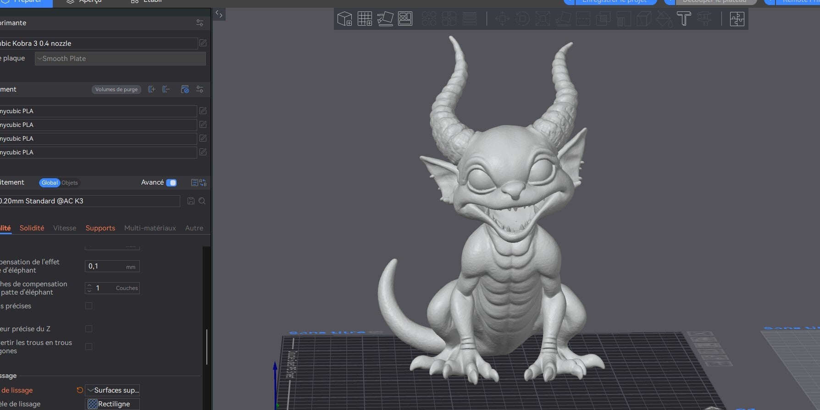The width and height of the screenshot is (820, 410).
Task: Toggle the Avancé mode switch
Action: coord(172,183)
